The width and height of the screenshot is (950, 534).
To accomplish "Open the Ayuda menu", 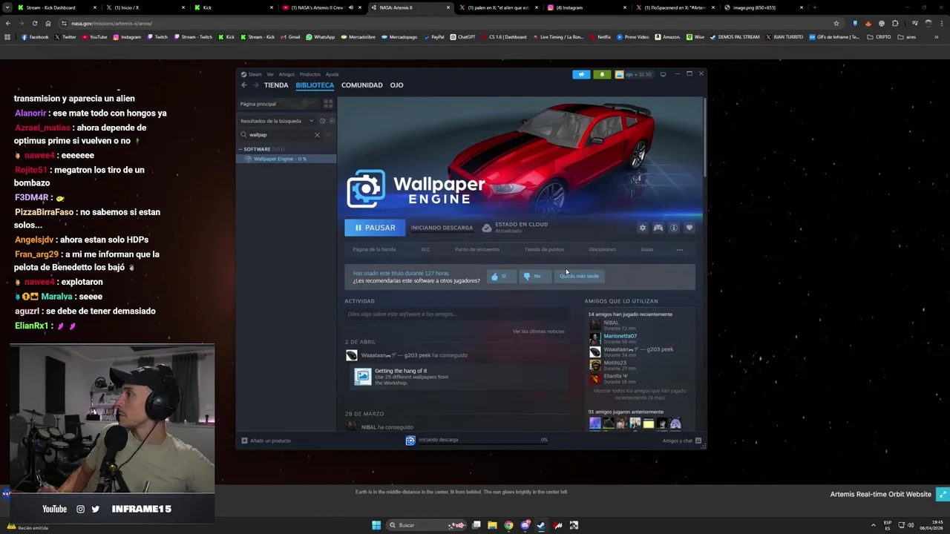I will tap(332, 74).
